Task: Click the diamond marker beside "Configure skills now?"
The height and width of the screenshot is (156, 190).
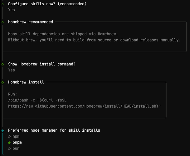Action: [x=2, y=4]
